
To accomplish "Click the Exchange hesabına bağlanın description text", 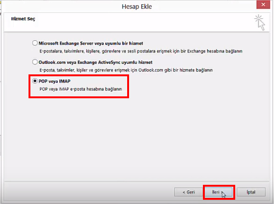I will point(141,51).
